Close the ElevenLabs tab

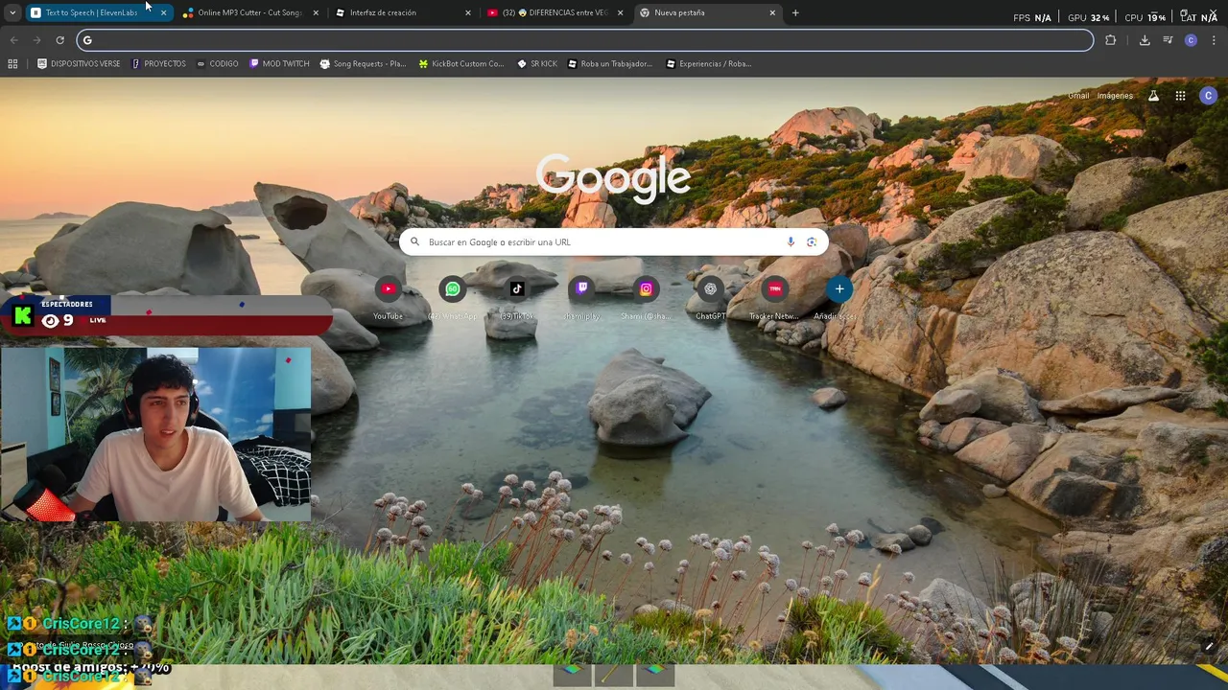(163, 12)
